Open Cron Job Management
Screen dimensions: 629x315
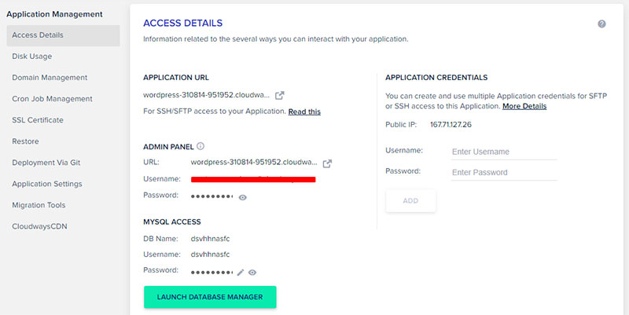[52, 99]
